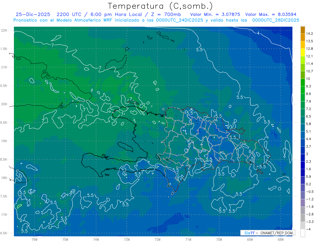Click the '7.2' color bar value
The width and height of the screenshot is (315, 243).
309,109
